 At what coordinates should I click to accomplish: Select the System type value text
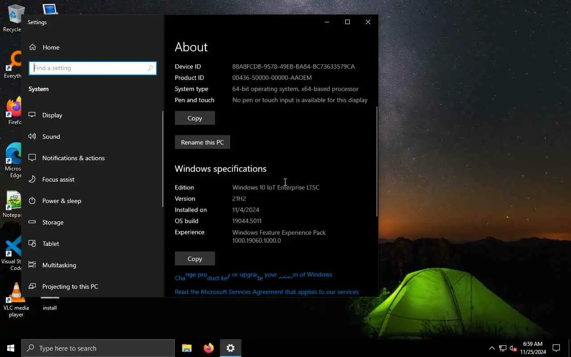[x=295, y=89]
